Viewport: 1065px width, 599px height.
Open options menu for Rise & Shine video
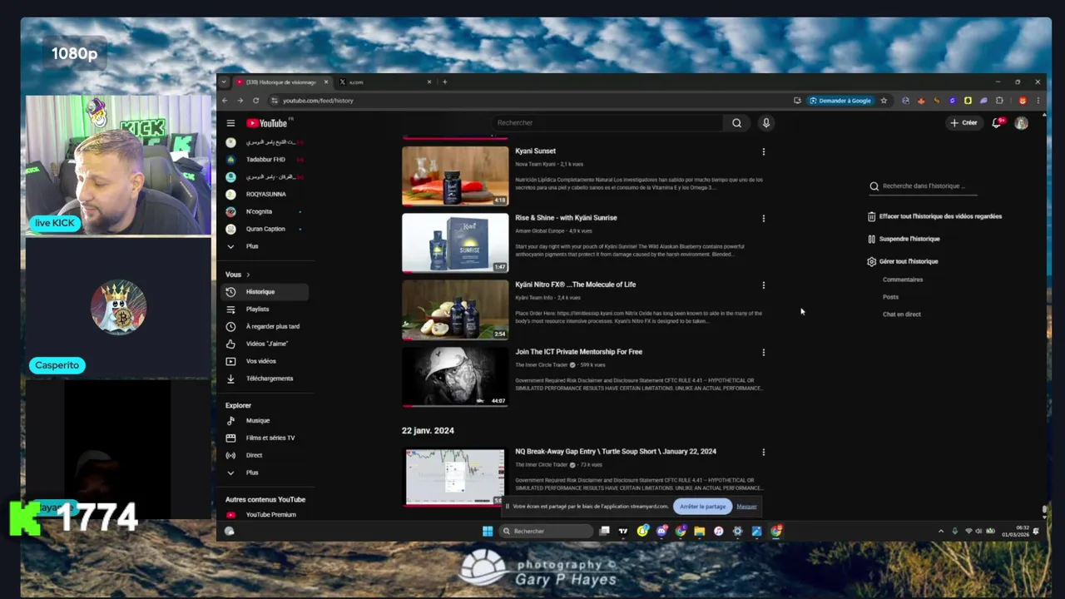[763, 219]
